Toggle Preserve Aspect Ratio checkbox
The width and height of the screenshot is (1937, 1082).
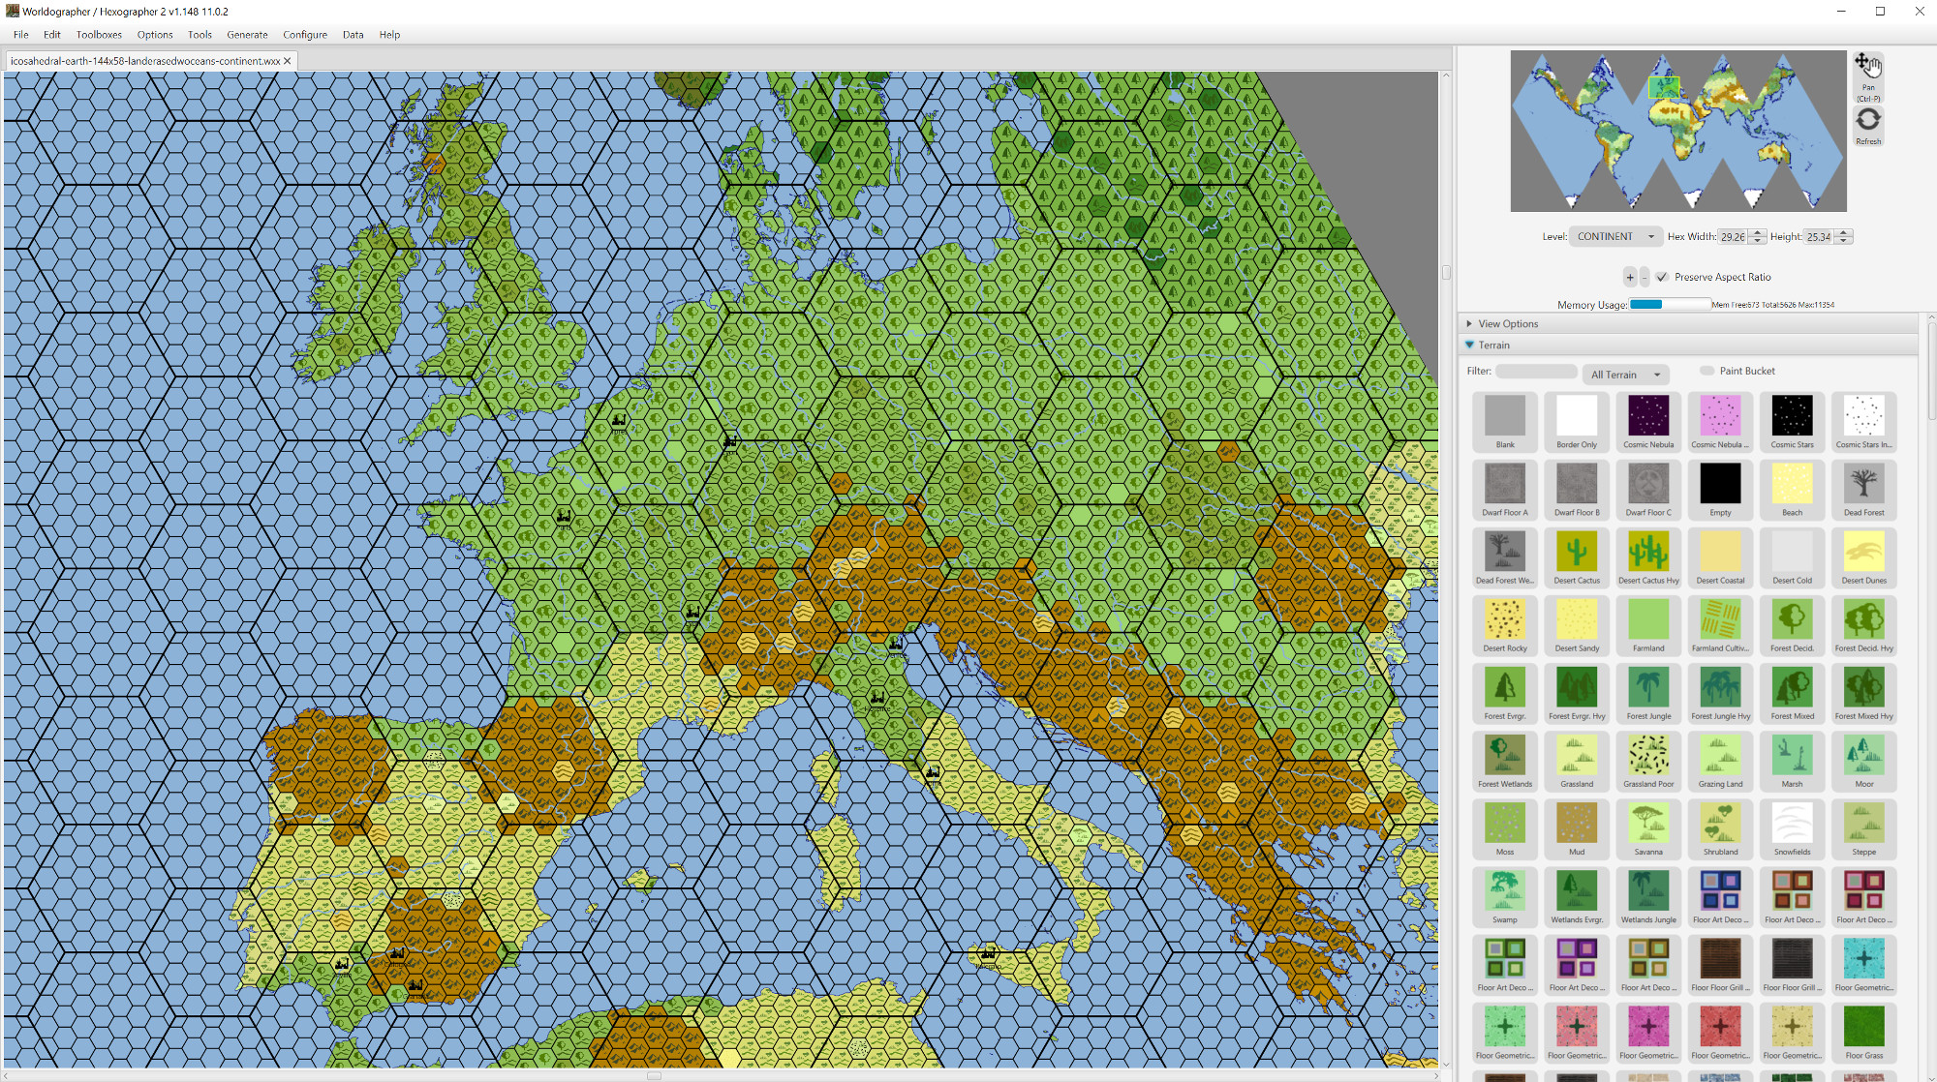1662,277
